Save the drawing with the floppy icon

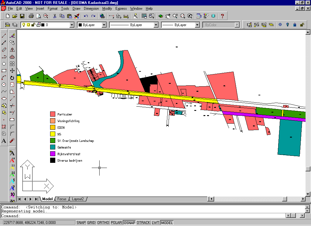22,16
